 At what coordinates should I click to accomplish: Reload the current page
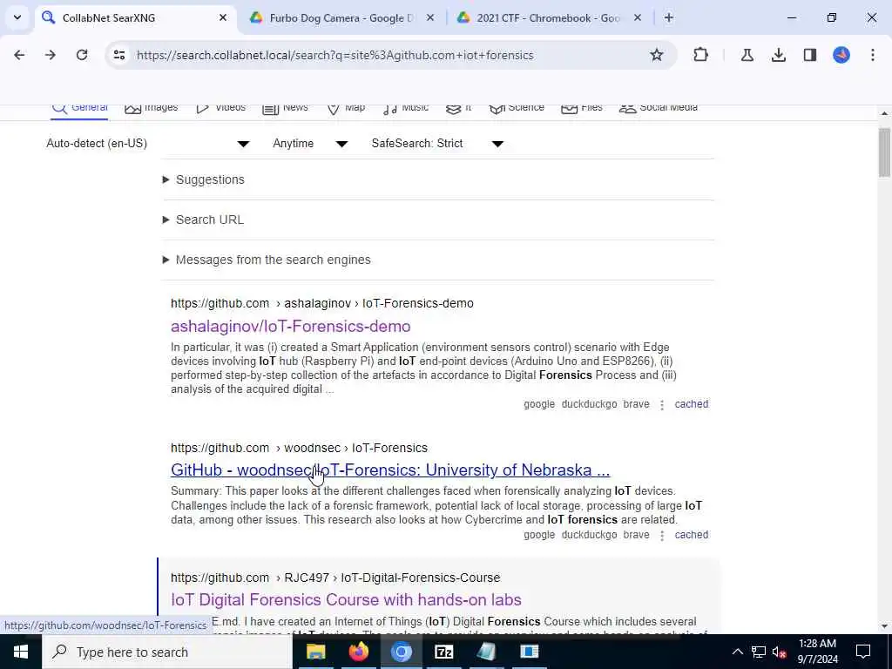[82, 55]
